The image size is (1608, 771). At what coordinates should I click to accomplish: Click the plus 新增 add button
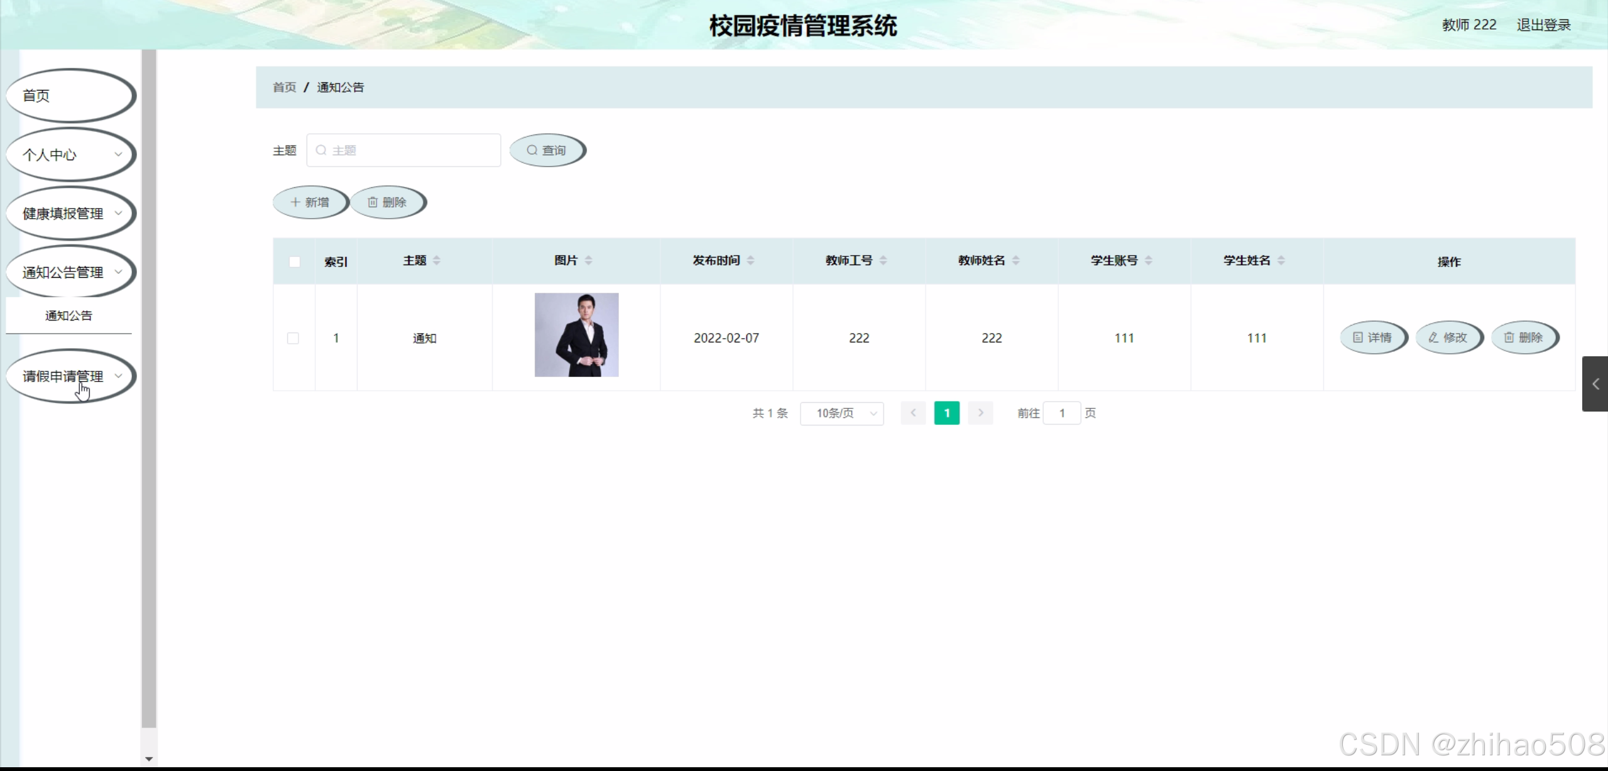310,202
